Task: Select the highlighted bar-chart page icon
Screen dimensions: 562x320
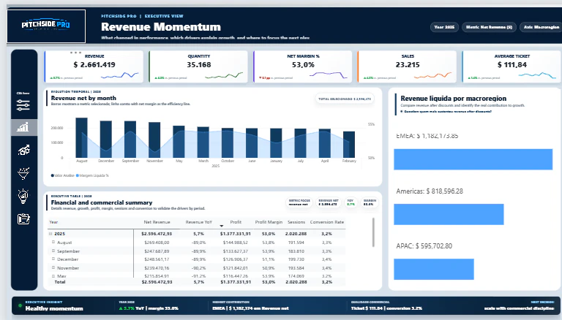Action: pos(23,127)
